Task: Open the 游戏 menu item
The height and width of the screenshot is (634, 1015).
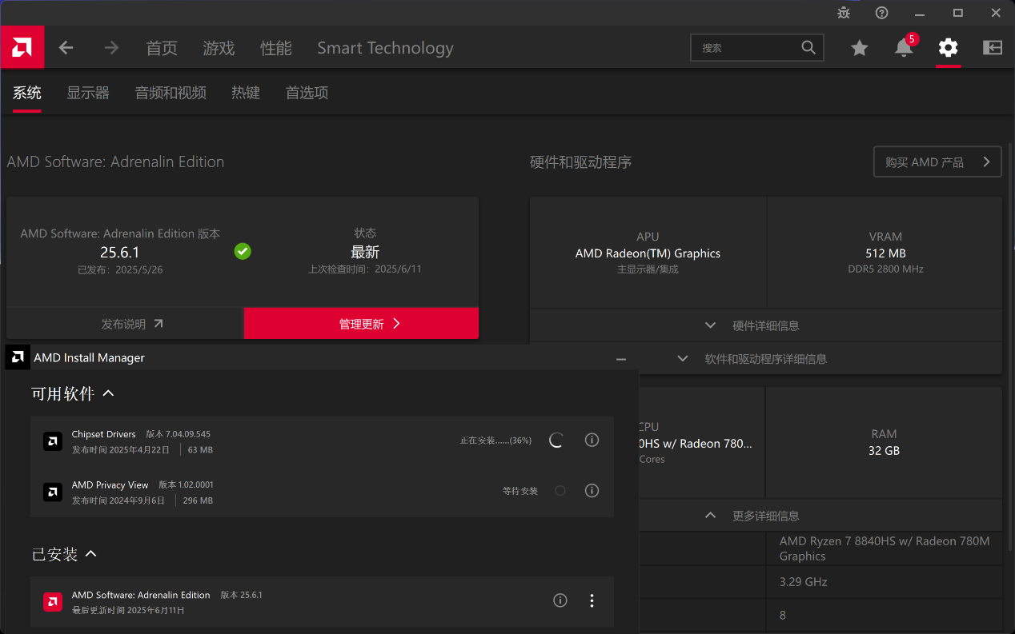Action: tap(219, 48)
